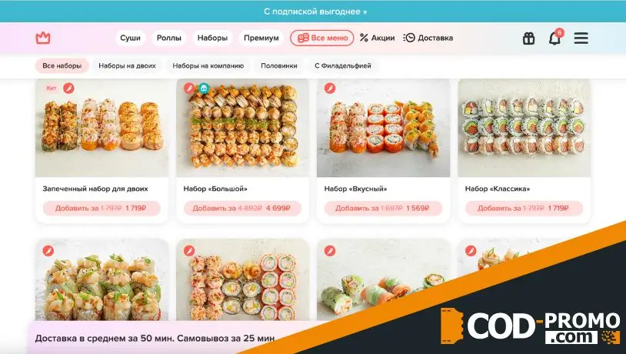This screenshot has width=626, height=354.
Task: Click the delivery clock icon next to Доставка
Action: click(409, 38)
